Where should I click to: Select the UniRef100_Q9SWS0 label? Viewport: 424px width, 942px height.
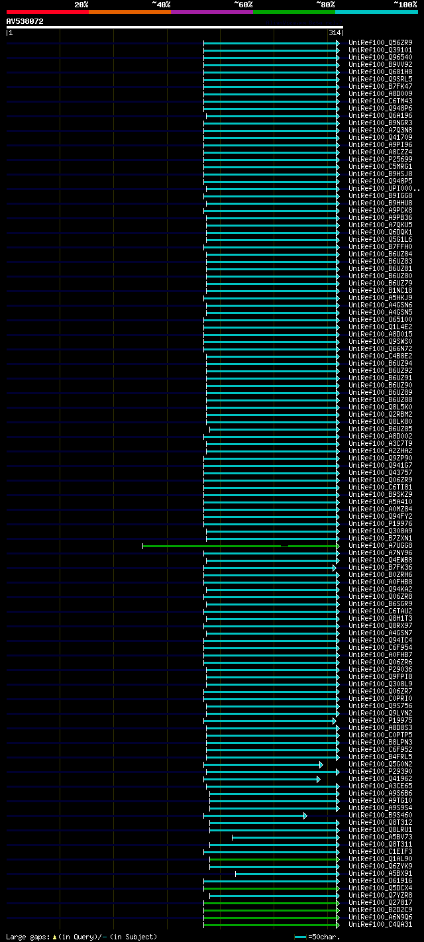click(x=380, y=341)
